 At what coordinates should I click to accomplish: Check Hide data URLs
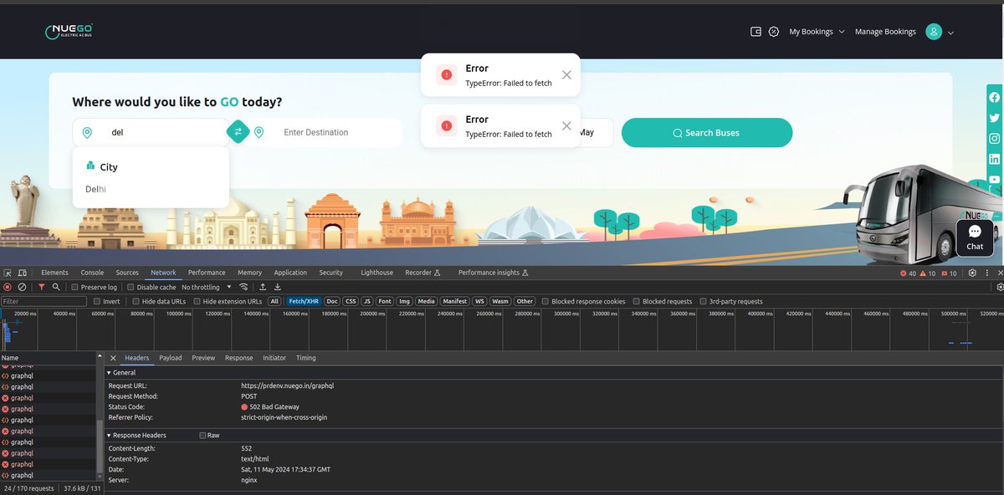point(136,301)
